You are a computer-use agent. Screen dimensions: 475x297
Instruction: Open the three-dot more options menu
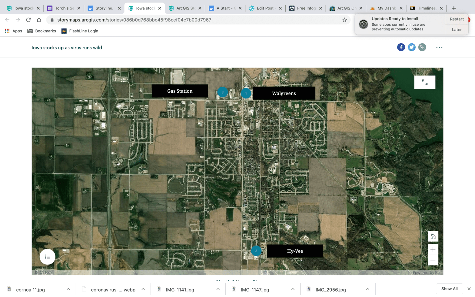(x=439, y=47)
